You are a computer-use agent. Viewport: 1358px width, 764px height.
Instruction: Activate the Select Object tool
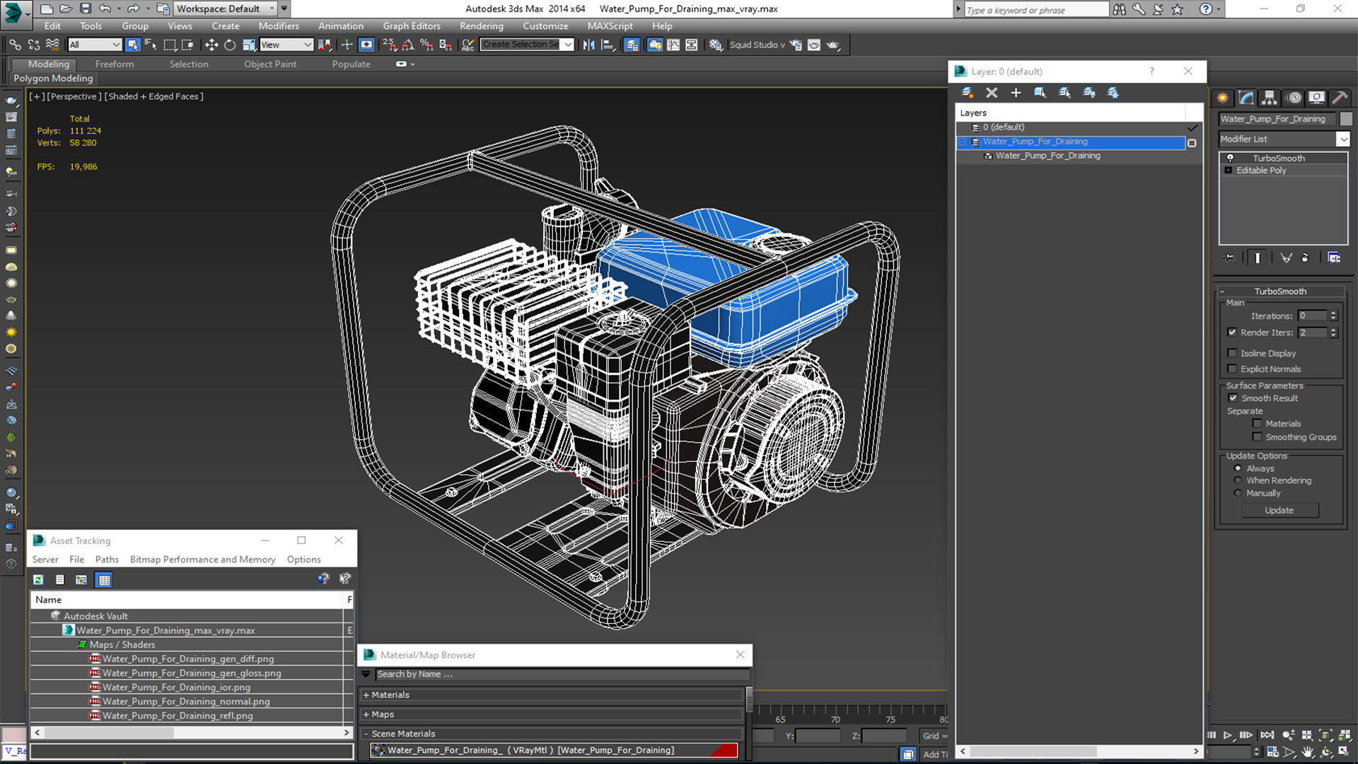pos(132,45)
